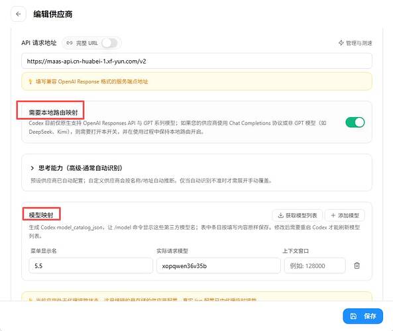Click the API 请求地址 label

(x=39, y=43)
